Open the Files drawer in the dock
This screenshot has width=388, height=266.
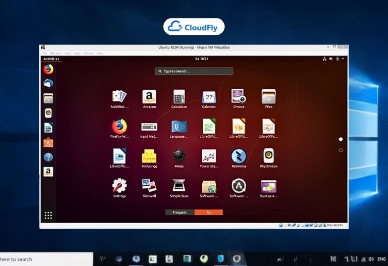[x=48, y=98]
